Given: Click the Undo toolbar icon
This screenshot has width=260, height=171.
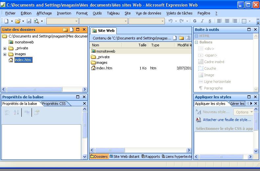Looking at the screenshot, I should coord(171,21).
